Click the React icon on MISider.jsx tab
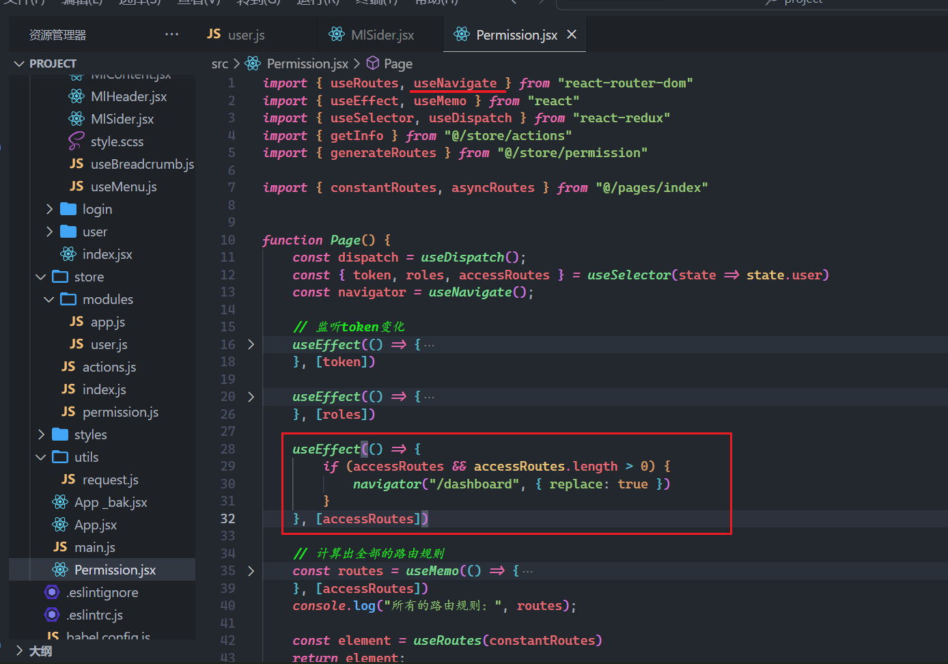The height and width of the screenshot is (664, 948). (337, 34)
